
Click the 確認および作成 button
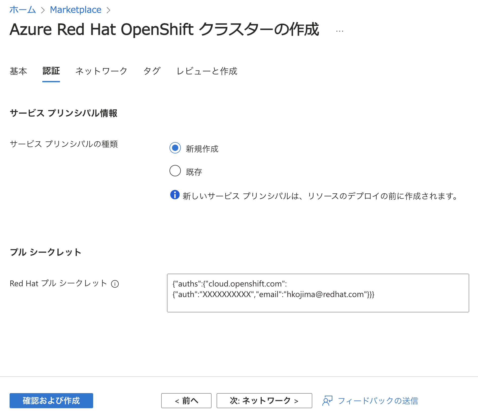click(51, 401)
